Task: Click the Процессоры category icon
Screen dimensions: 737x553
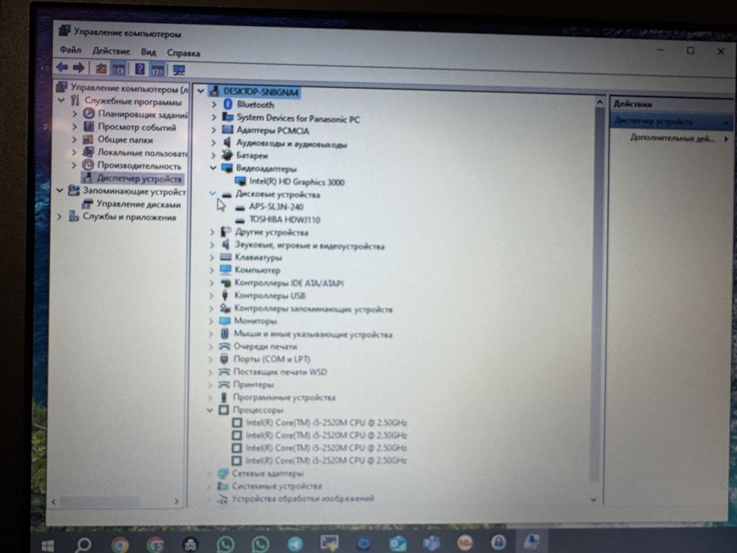Action: pyautogui.click(x=224, y=409)
